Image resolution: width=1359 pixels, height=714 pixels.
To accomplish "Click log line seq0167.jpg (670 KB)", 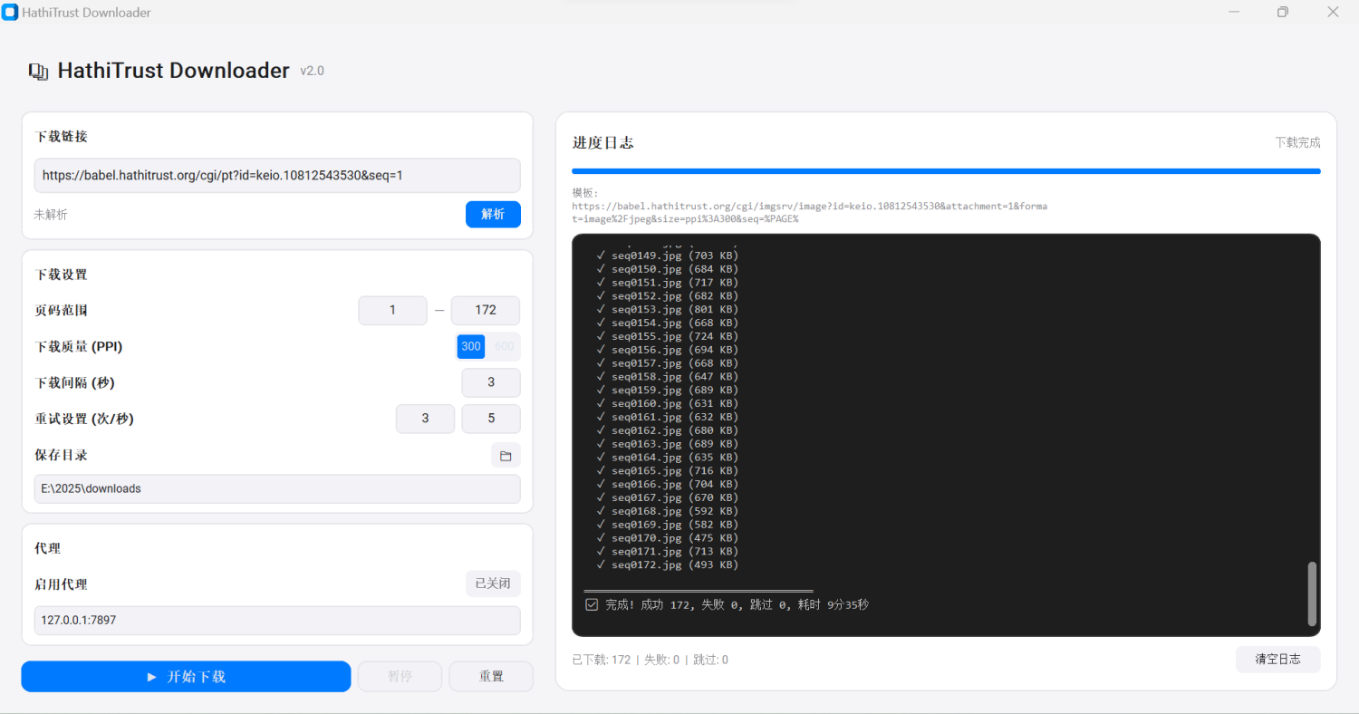I will click(x=668, y=498).
